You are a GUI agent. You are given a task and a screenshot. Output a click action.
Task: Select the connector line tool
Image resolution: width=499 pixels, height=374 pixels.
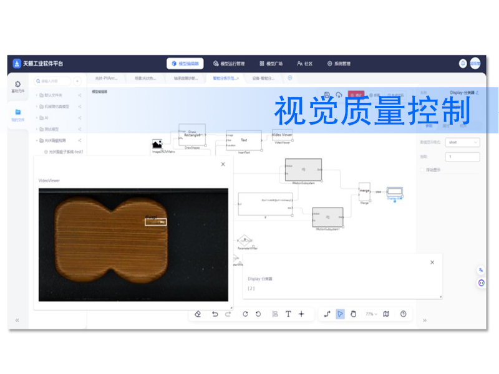pos(327,314)
